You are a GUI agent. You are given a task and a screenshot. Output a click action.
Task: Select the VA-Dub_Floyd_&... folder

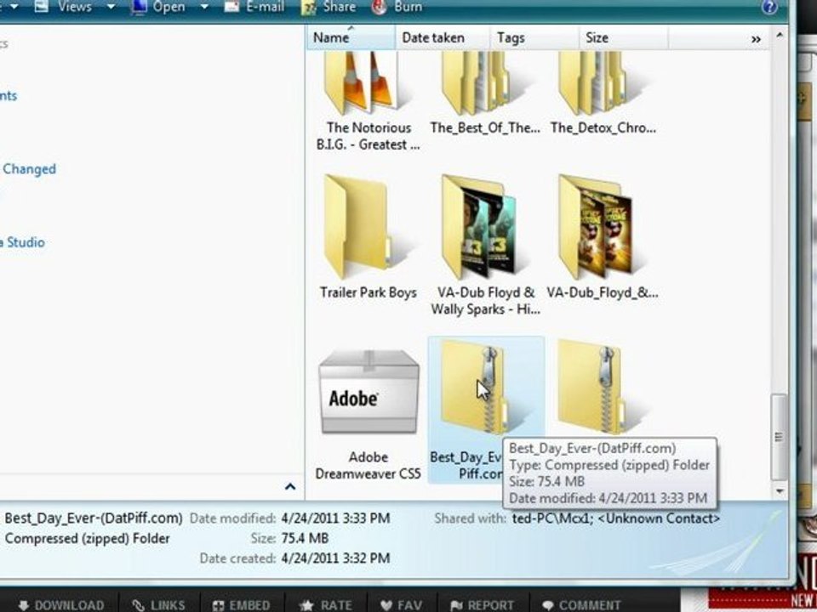pos(603,237)
